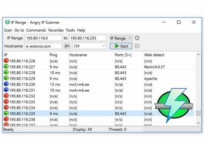
Task: Open the Favorites menu
Action: pos(56,30)
